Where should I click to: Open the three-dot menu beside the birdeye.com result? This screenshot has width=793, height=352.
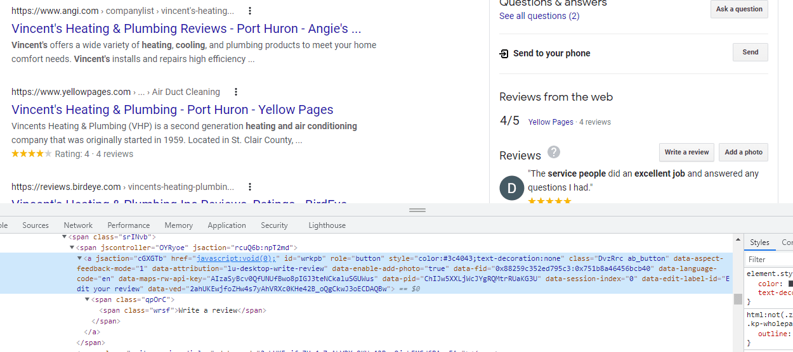click(250, 187)
